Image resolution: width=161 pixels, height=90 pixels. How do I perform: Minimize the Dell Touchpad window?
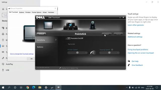[120, 17]
